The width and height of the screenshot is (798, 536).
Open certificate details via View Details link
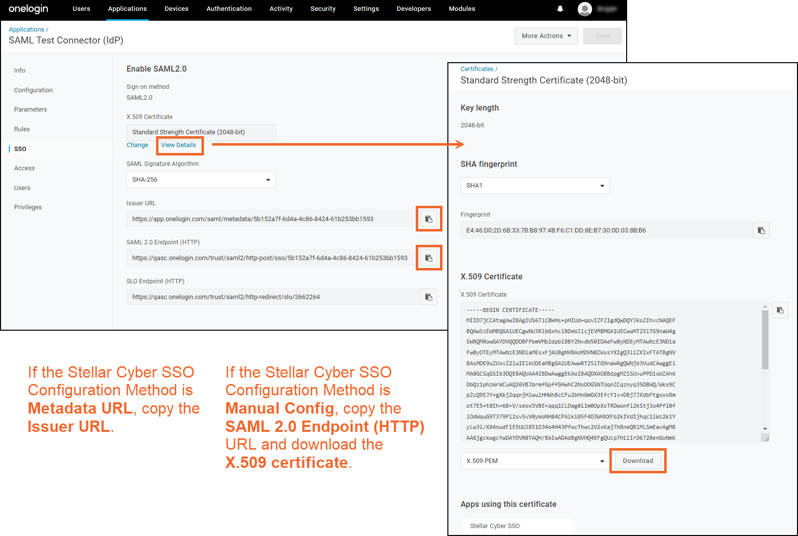179,145
